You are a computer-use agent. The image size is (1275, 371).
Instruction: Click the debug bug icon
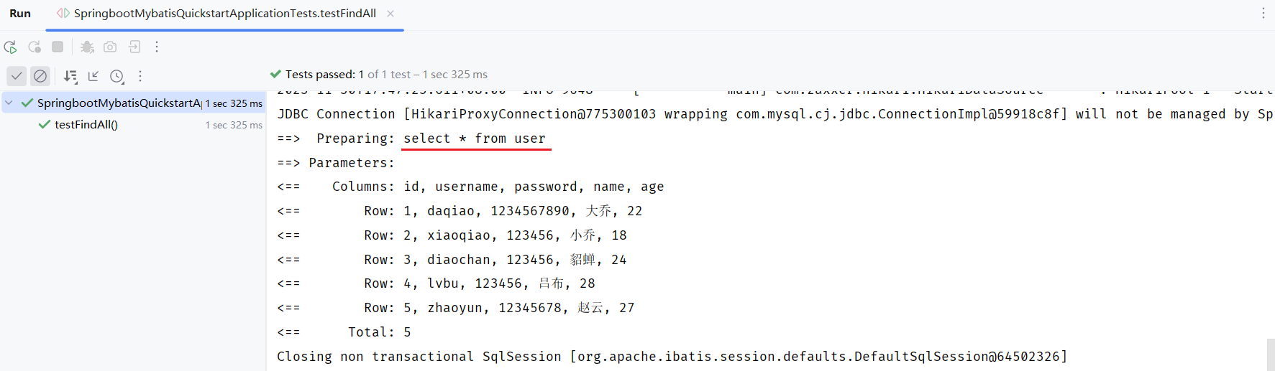point(87,47)
